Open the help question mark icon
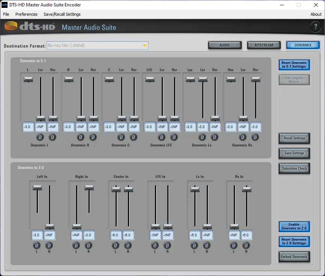This screenshot has width=325, height=276. pyautogui.click(x=316, y=27)
